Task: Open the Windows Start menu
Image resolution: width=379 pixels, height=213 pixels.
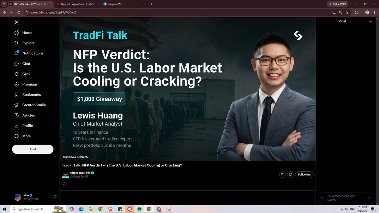Action: click(4, 209)
